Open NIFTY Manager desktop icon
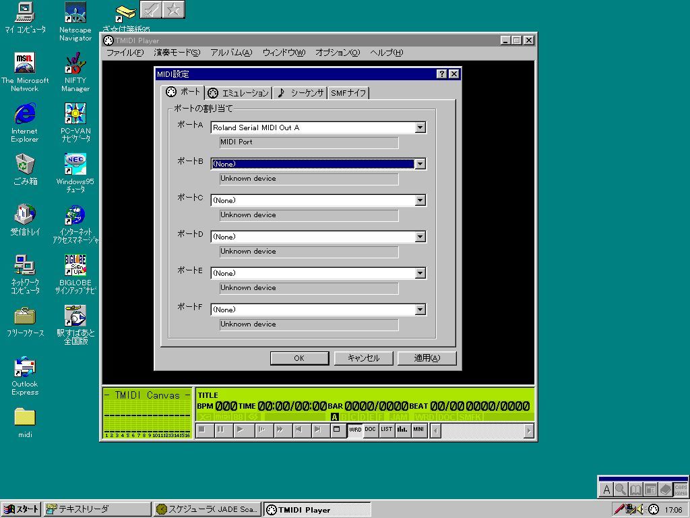The image size is (690, 518). [x=75, y=72]
